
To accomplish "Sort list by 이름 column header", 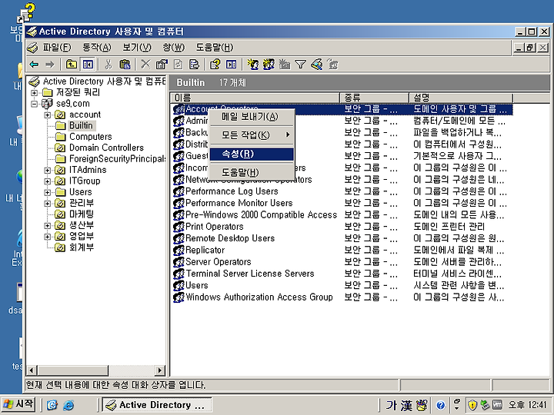I will [x=255, y=98].
